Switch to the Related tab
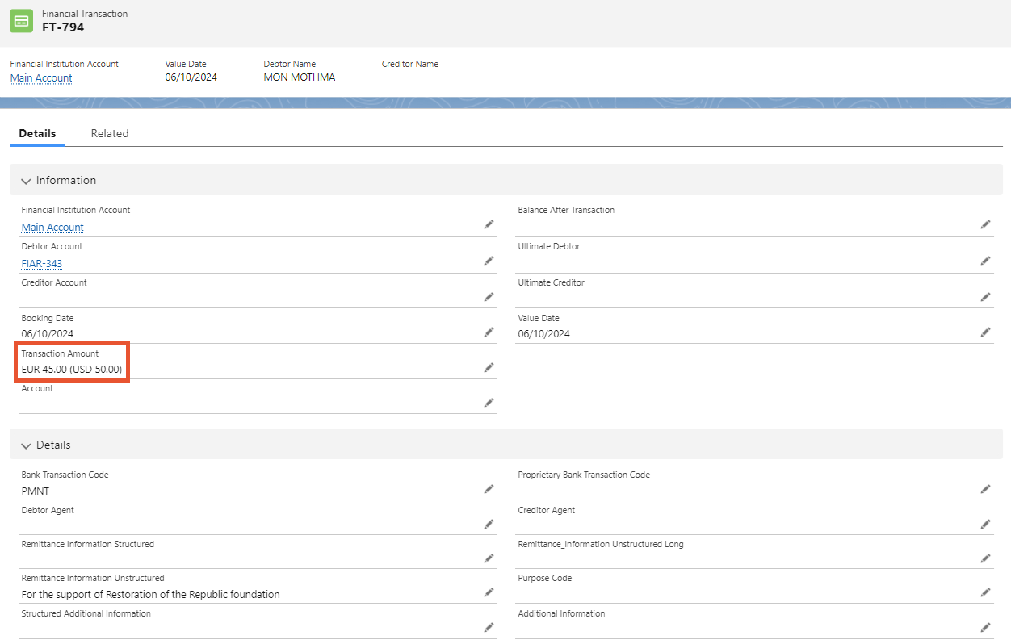Viewport: 1011px width, 644px height. click(110, 133)
